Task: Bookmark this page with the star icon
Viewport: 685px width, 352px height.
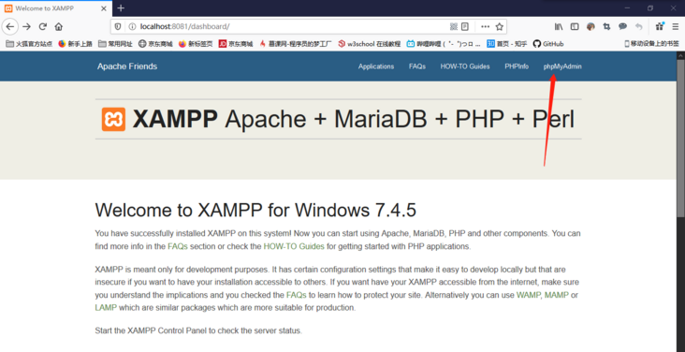Action: click(500, 26)
